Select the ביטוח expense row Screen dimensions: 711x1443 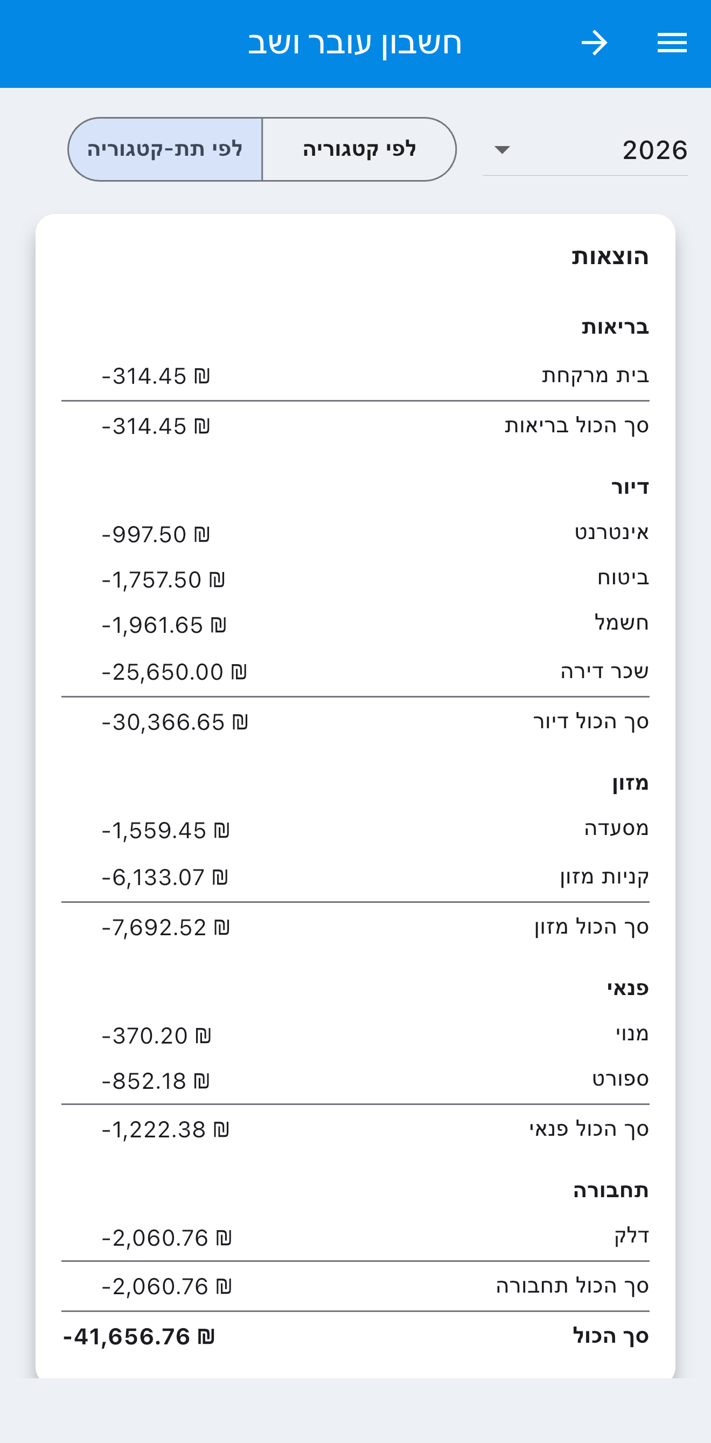356,579
